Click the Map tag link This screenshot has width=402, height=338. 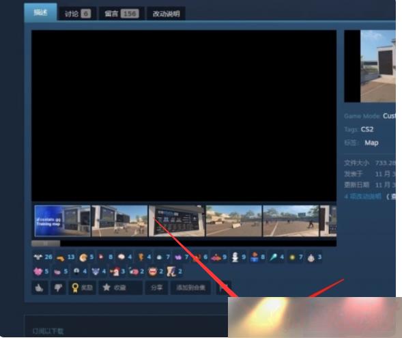pyautogui.click(x=371, y=143)
